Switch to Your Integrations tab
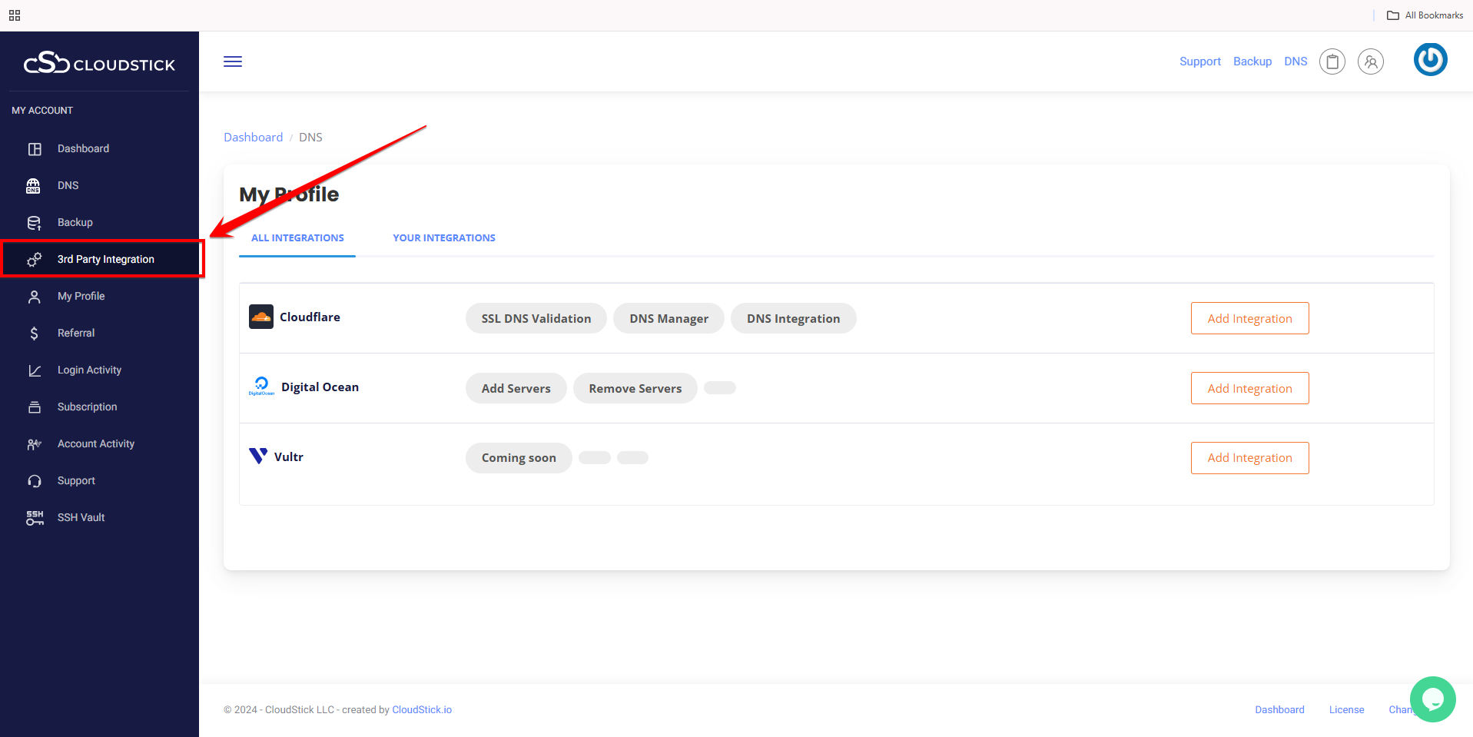Viewport: 1473px width, 737px height. 443,238
